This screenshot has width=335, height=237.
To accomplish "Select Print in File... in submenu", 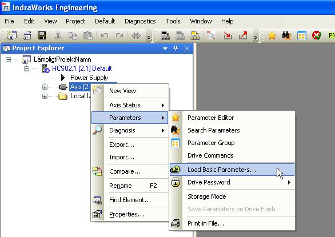I will point(232,223).
